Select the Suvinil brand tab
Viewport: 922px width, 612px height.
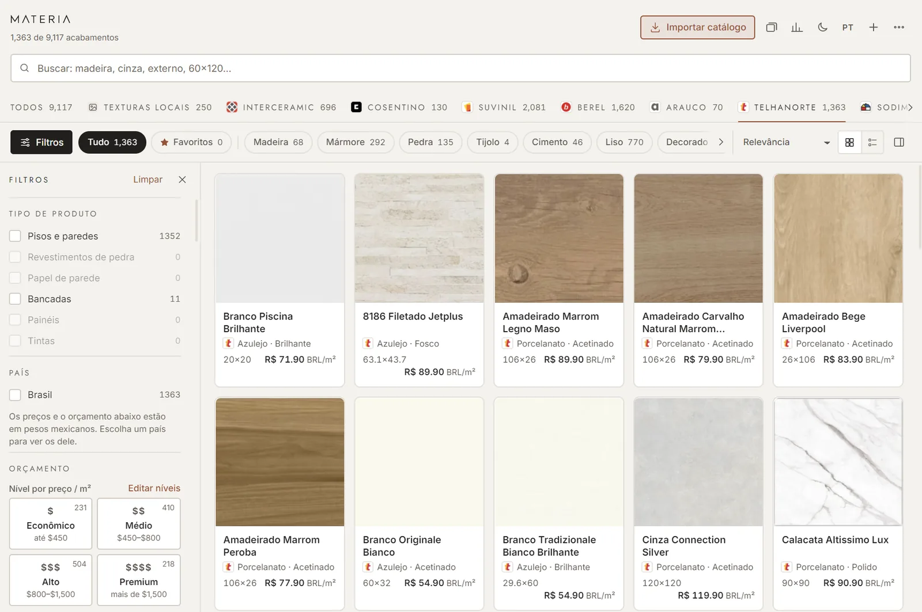tap(504, 107)
